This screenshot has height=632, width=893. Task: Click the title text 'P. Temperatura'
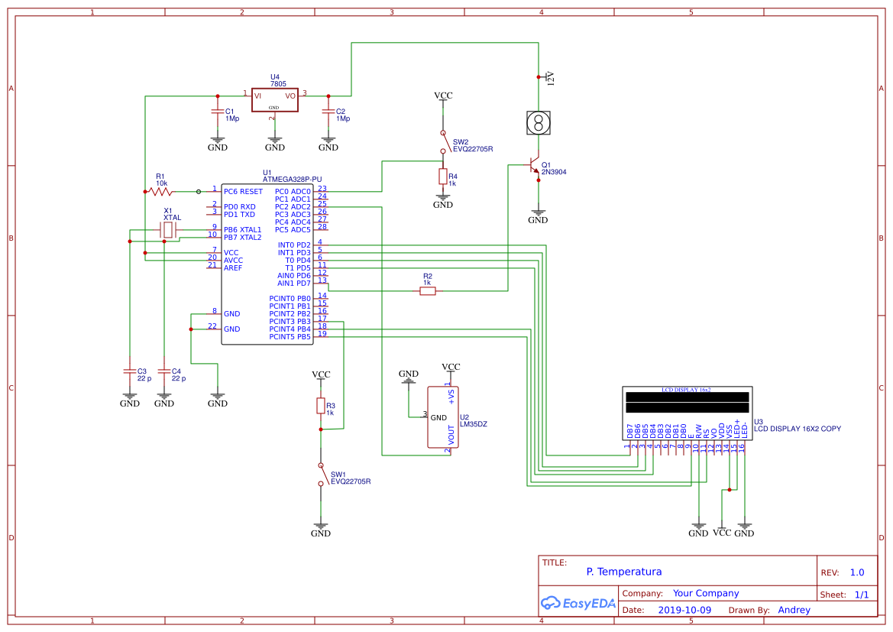click(x=623, y=572)
